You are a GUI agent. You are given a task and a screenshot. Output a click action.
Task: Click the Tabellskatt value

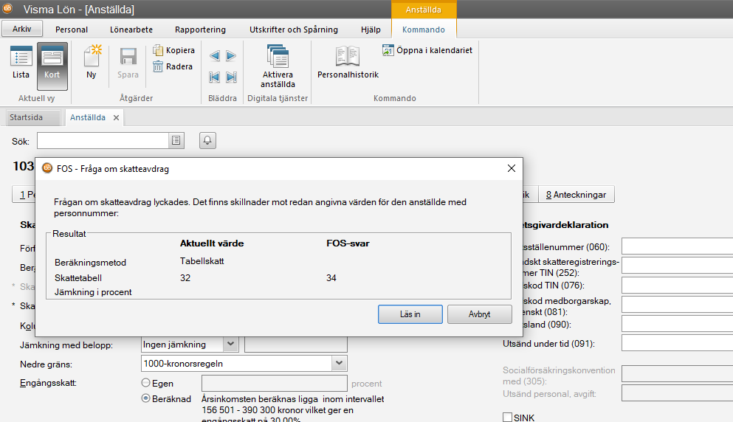click(x=202, y=261)
